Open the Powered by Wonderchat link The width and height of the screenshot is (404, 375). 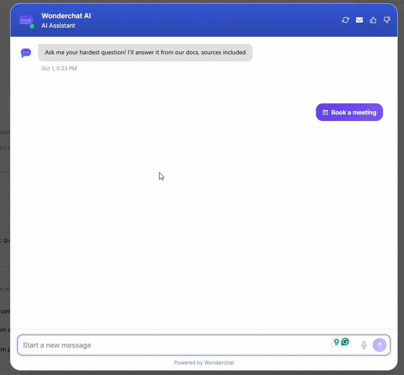(204, 363)
